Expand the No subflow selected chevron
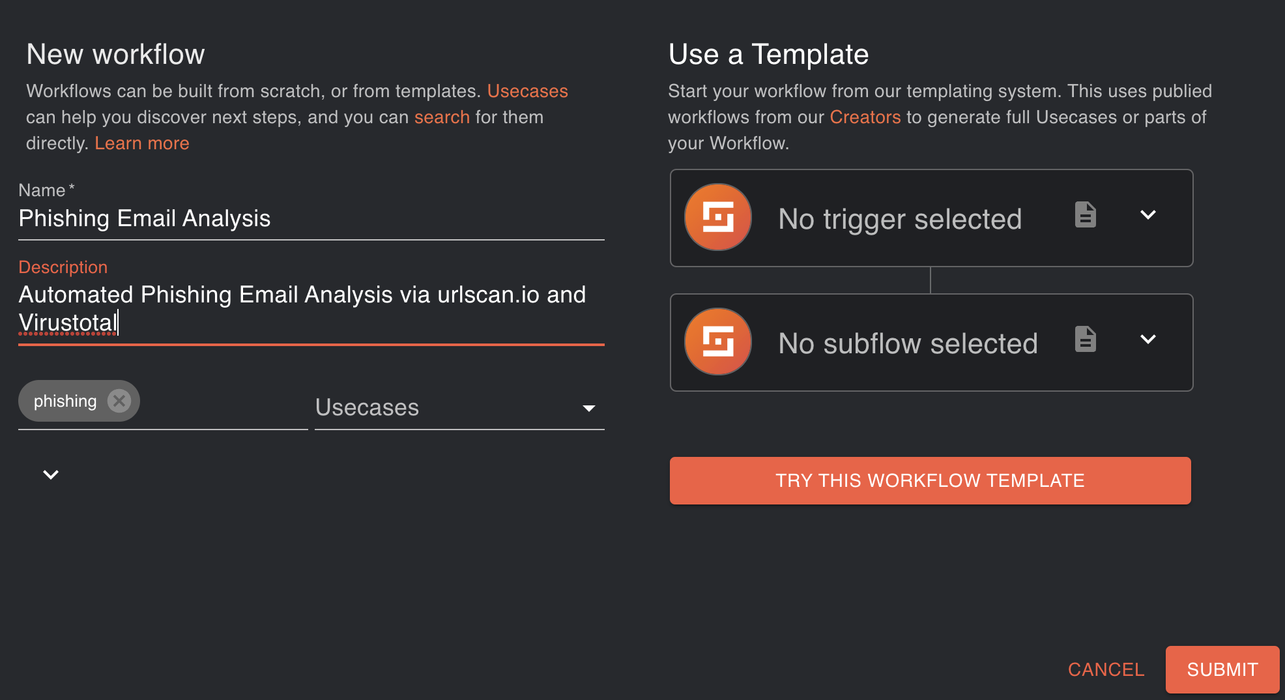 [x=1148, y=339]
